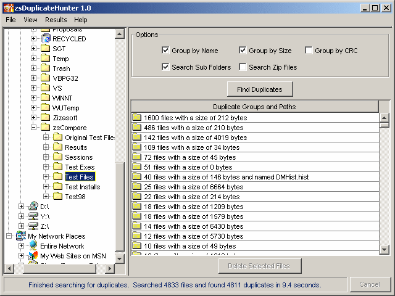This screenshot has width=395, height=296.
Task: Select '72 files with a size of 45 bytes'
Action: [x=255, y=157]
